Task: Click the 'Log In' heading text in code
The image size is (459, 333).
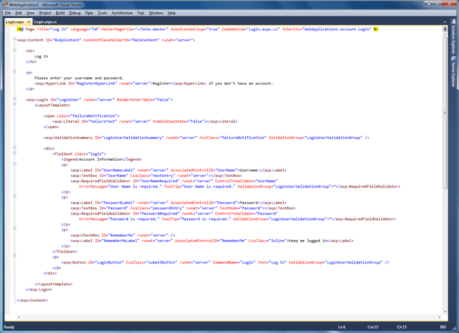Action: coord(41,56)
